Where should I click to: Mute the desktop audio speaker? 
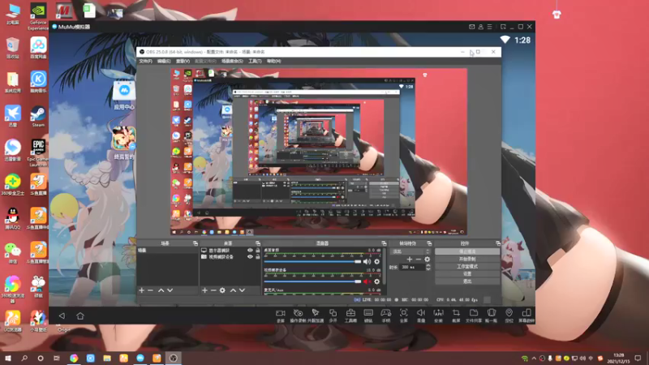[x=367, y=261]
